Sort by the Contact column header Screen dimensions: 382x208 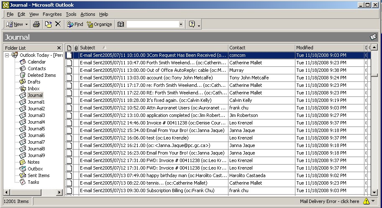(262, 48)
